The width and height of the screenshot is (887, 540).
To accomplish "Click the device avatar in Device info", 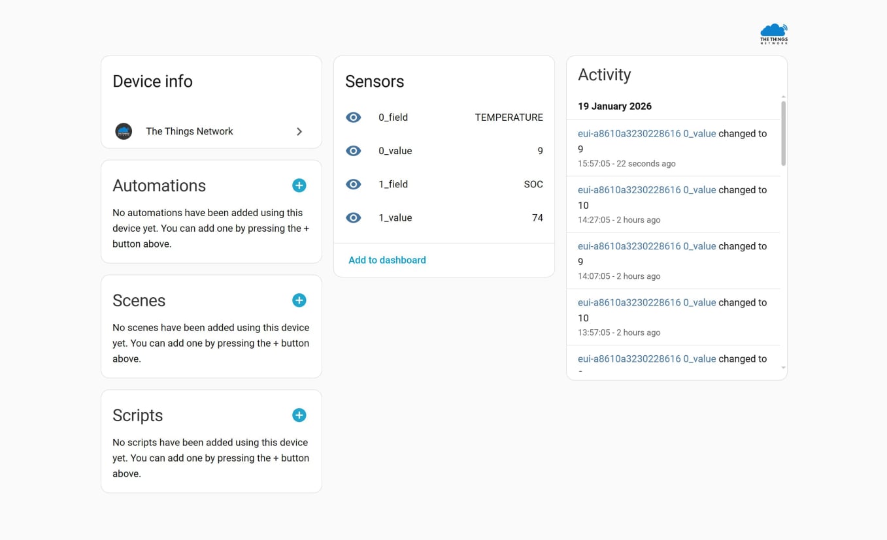I will (124, 131).
